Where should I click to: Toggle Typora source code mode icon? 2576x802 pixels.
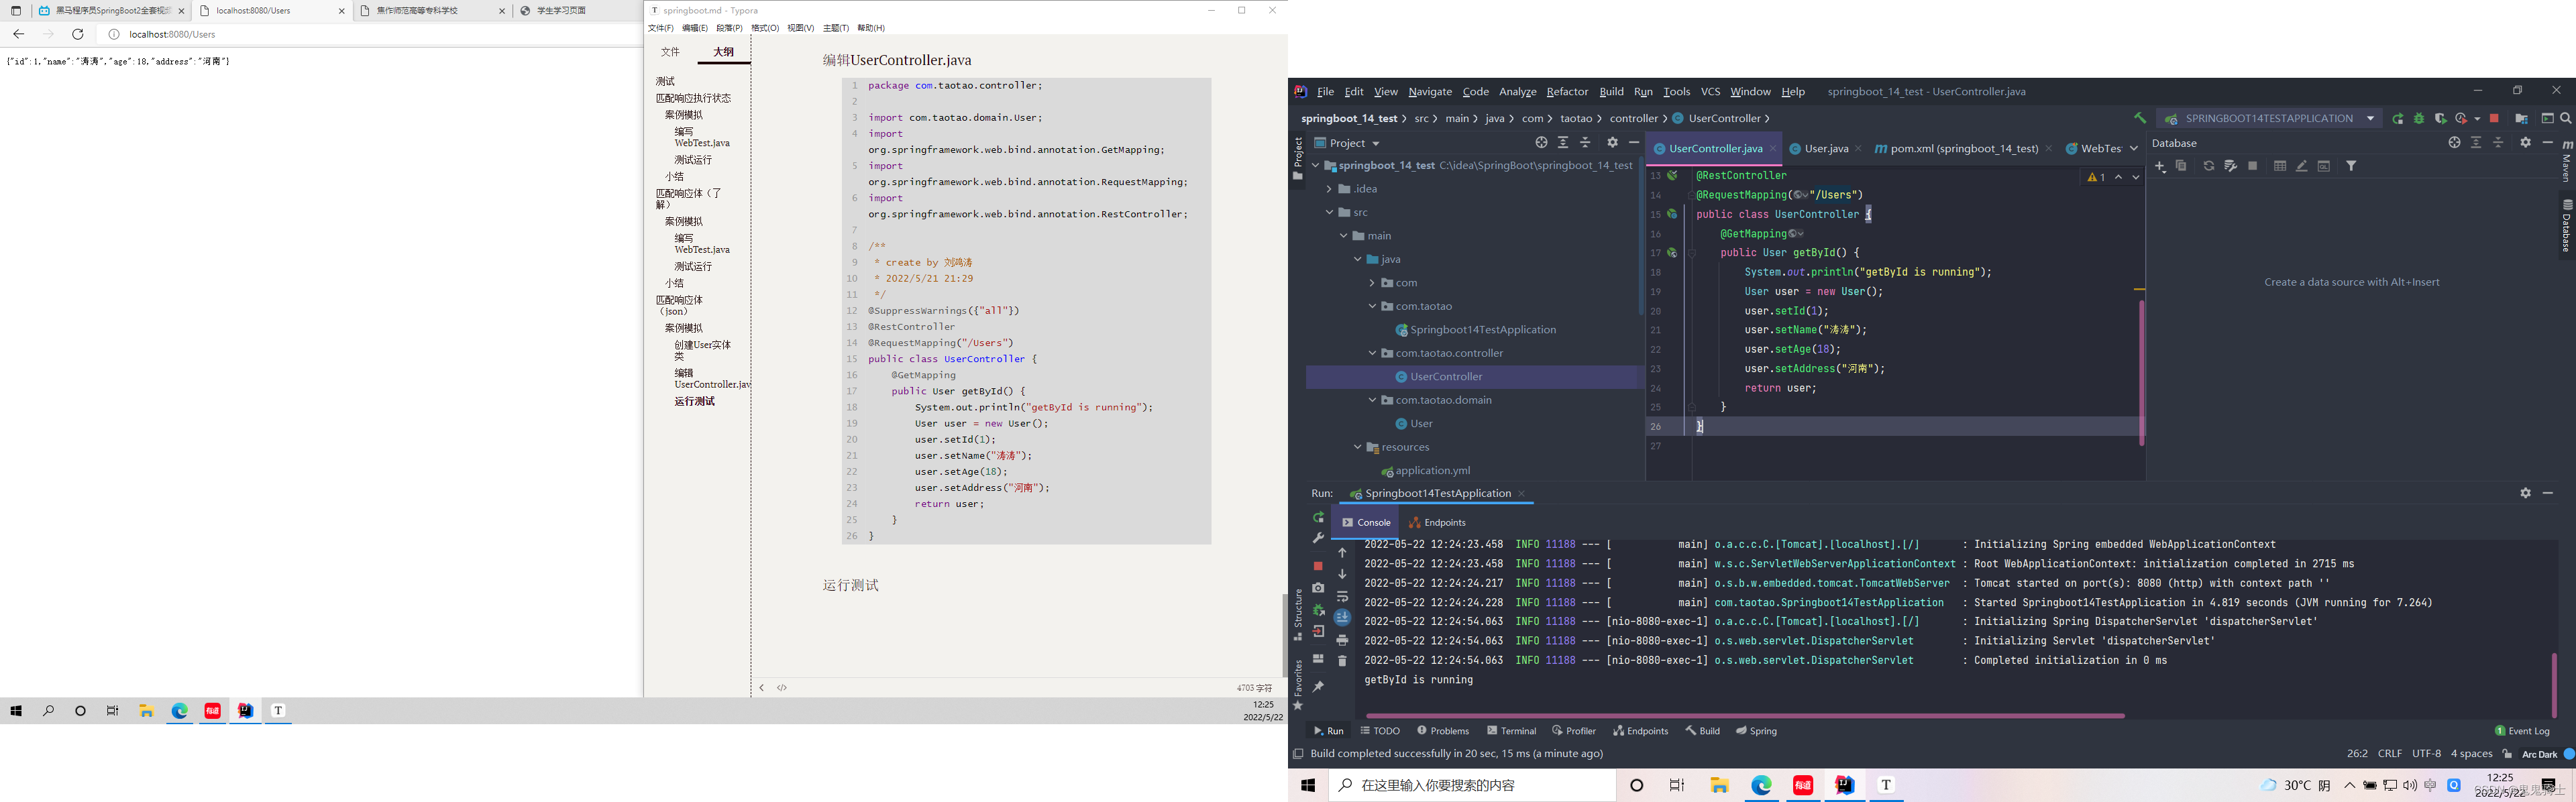pyautogui.click(x=782, y=687)
